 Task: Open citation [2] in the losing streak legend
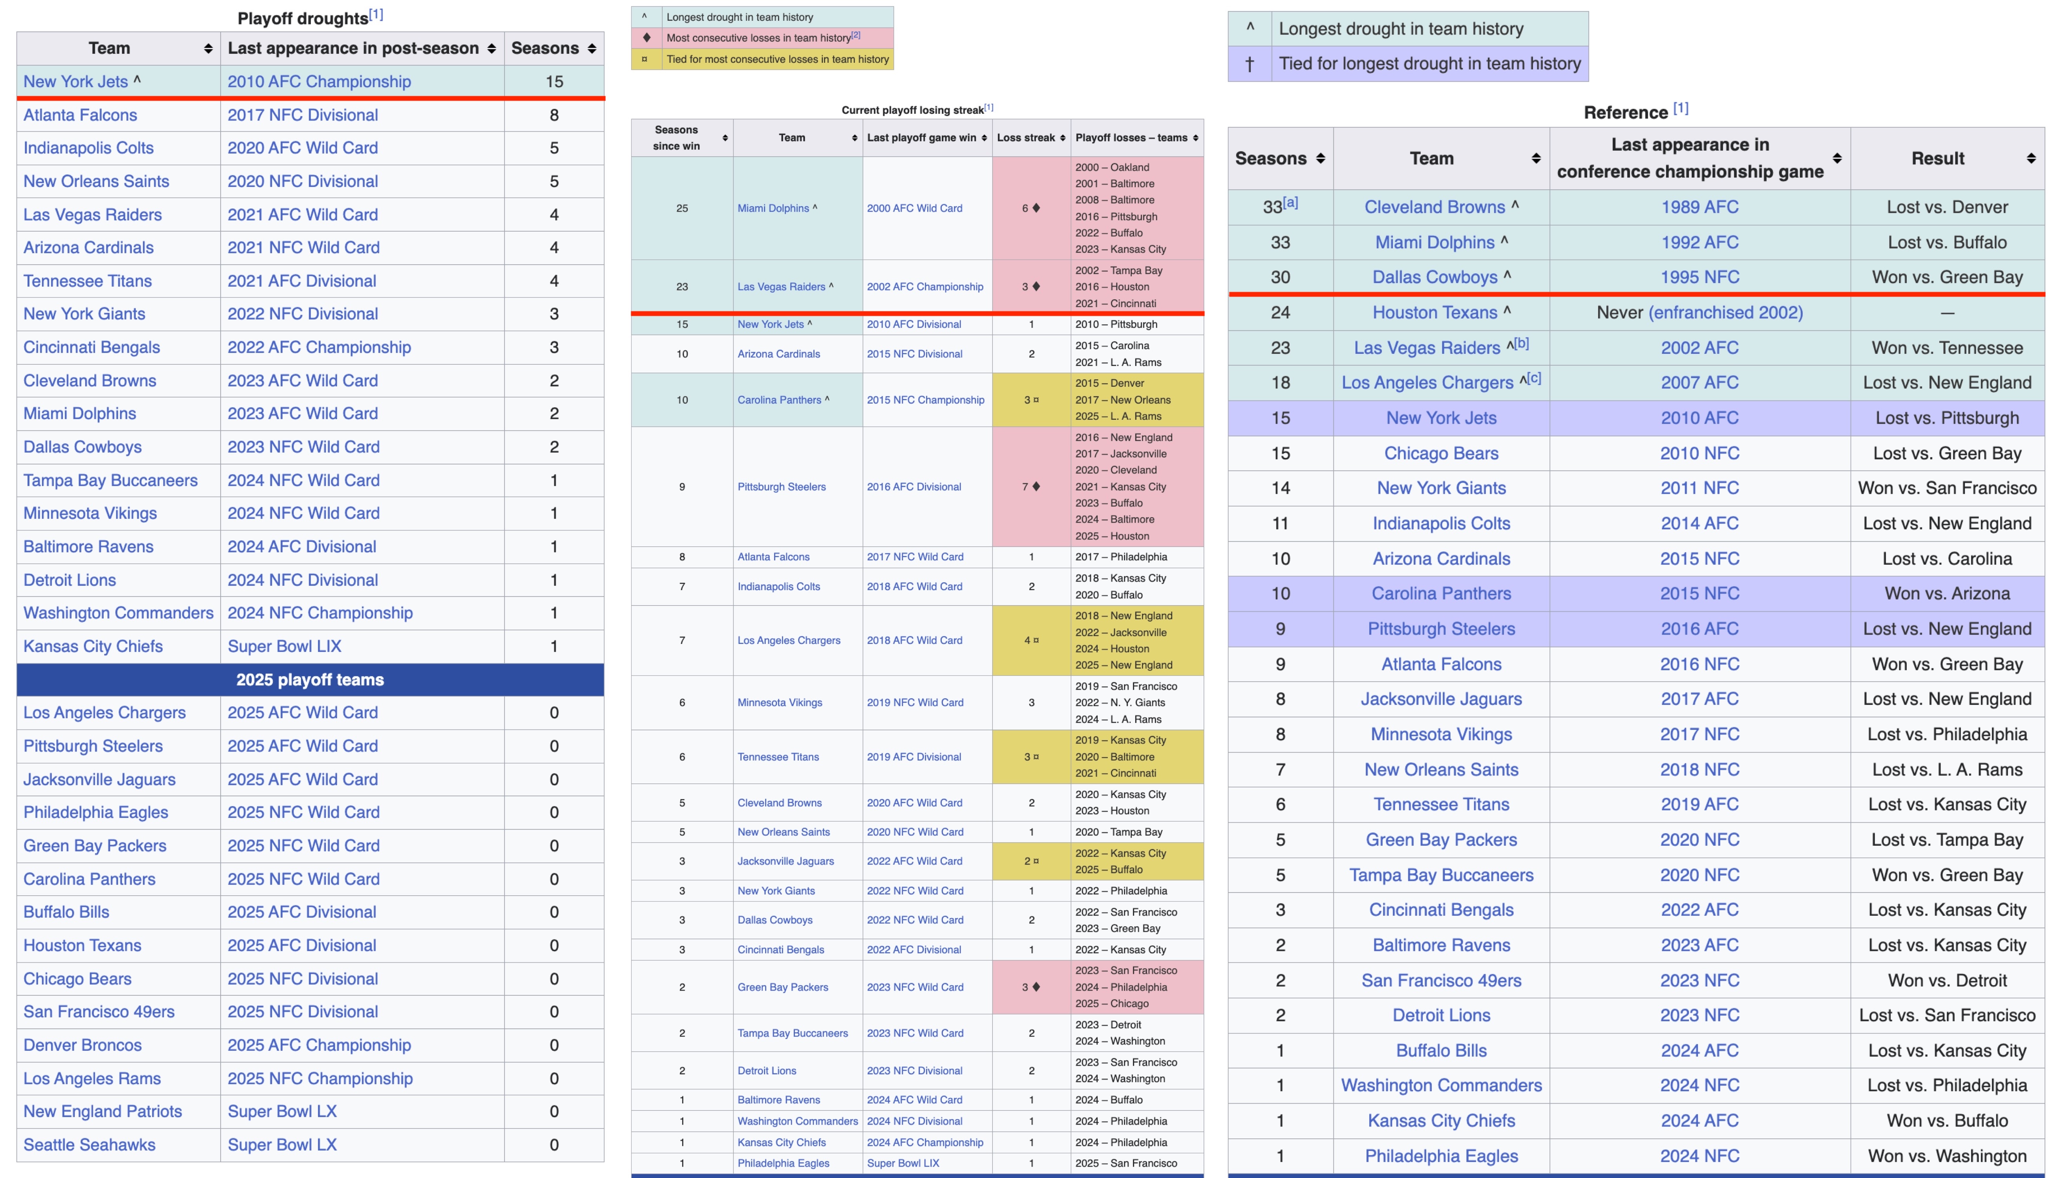(x=856, y=35)
